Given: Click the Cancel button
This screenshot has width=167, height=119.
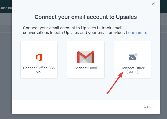Looking at the screenshot, I should (149, 106).
